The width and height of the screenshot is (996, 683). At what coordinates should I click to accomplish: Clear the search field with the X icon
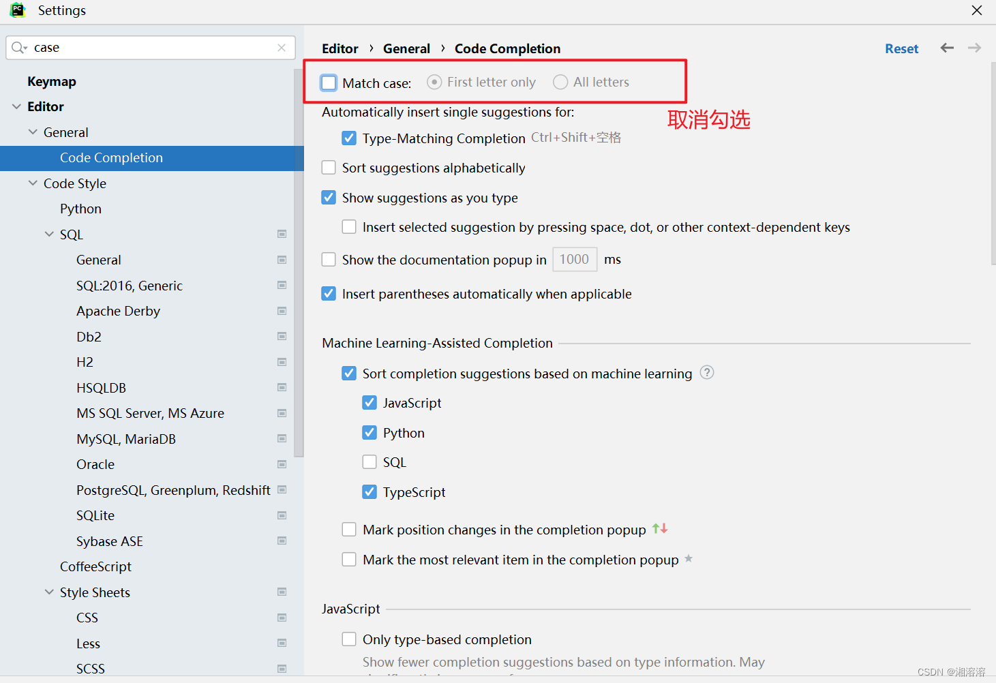point(282,48)
